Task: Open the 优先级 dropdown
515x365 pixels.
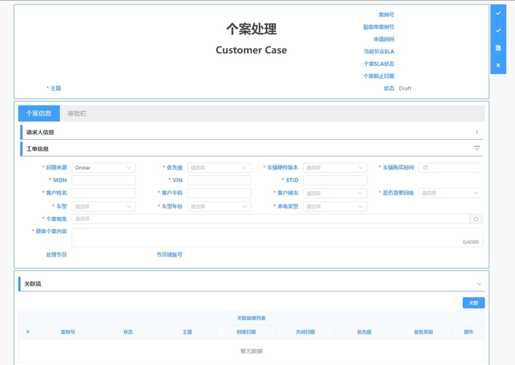Action: click(x=219, y=167)
